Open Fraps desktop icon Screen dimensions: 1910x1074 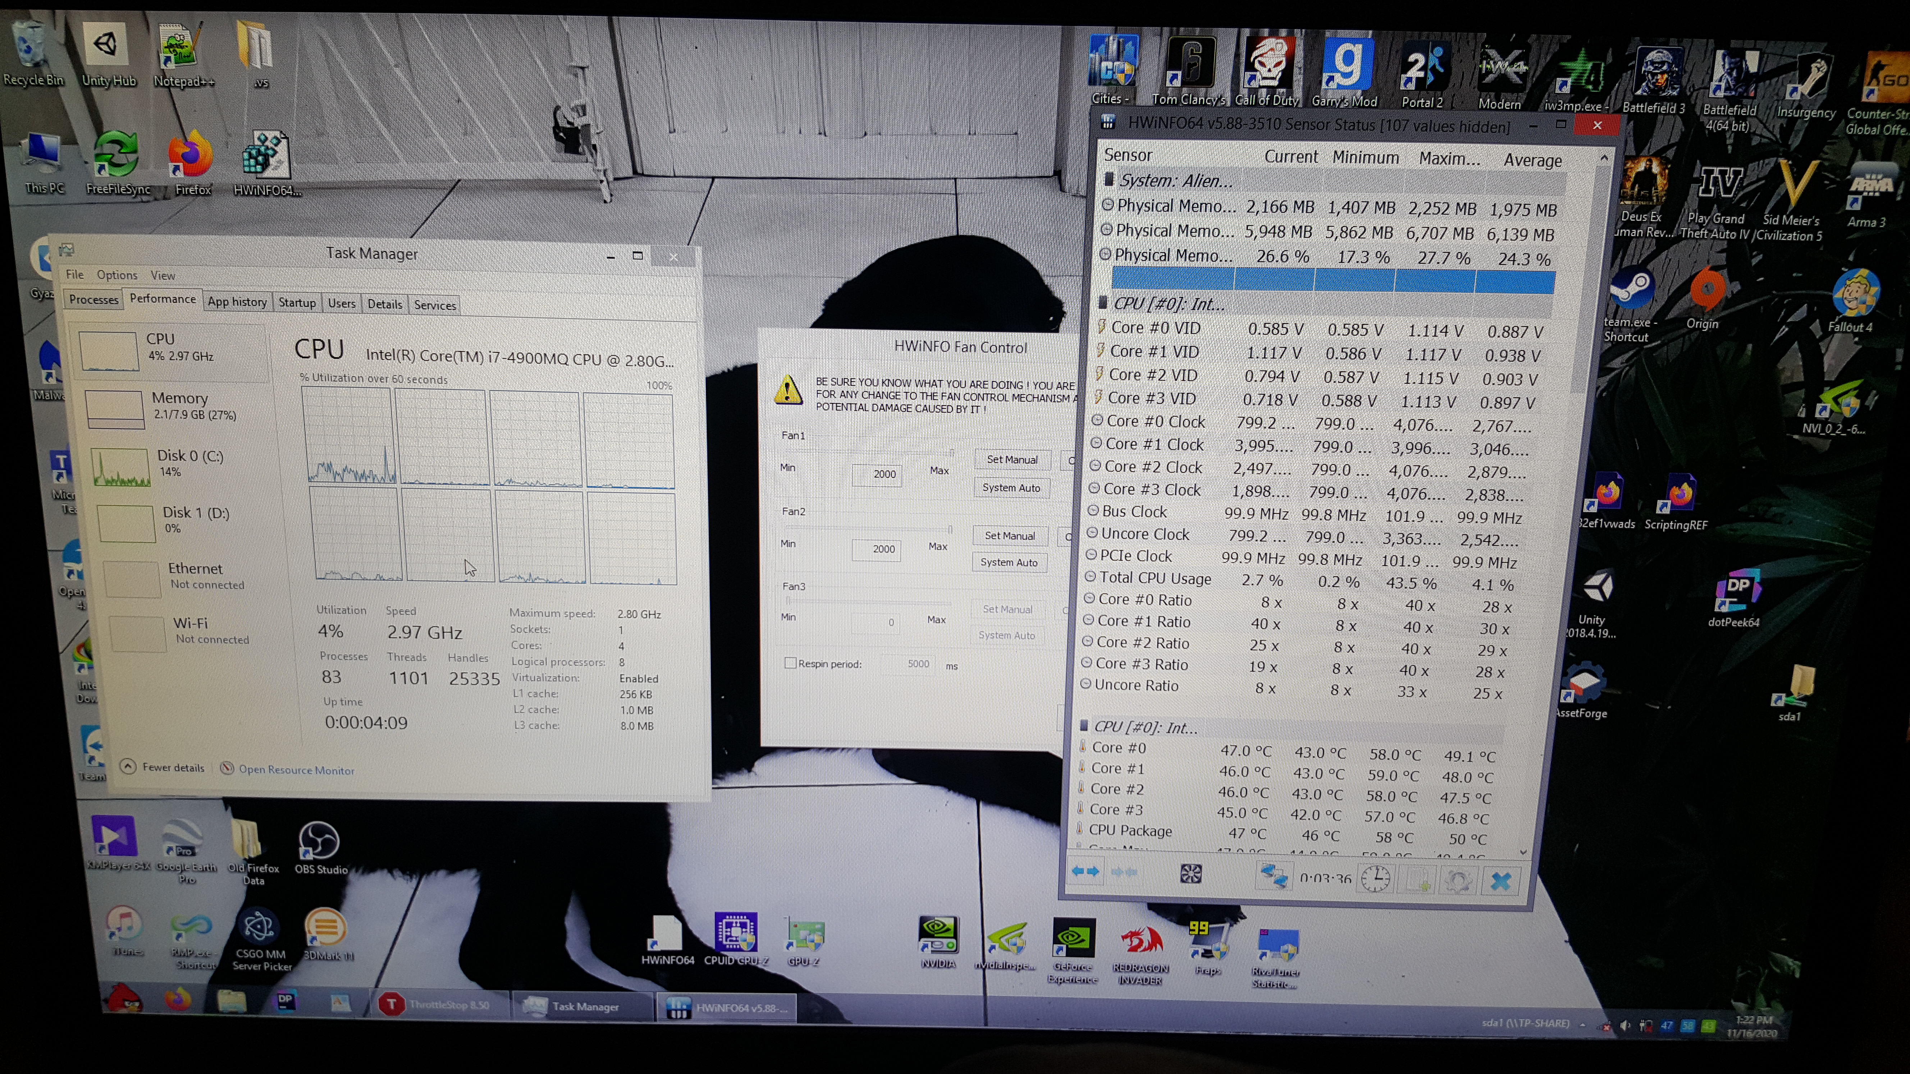1208,948
